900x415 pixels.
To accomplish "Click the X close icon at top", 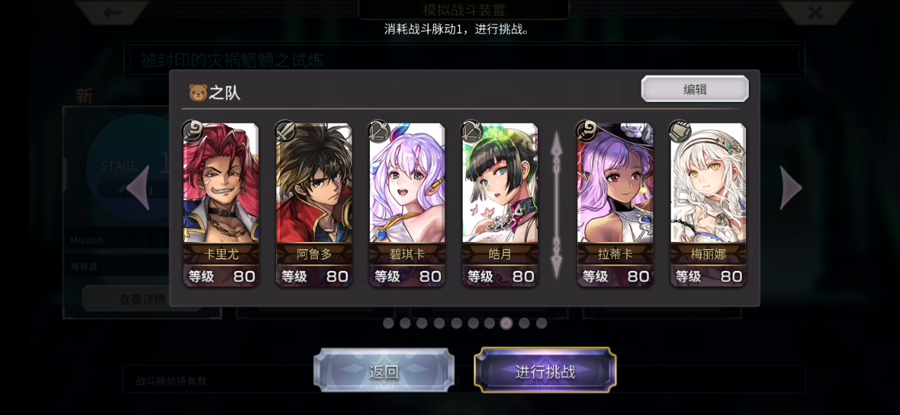I will pyautogui.click(x=815, y=12).
